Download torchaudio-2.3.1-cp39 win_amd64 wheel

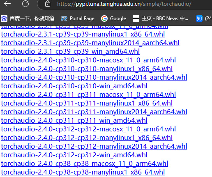(70, 51)
